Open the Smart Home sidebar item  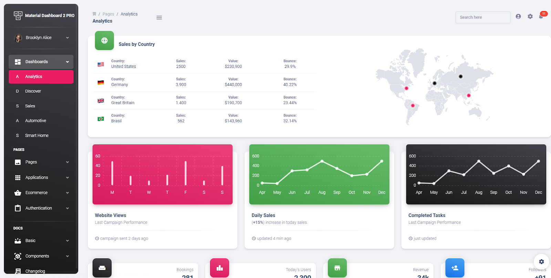41,135
